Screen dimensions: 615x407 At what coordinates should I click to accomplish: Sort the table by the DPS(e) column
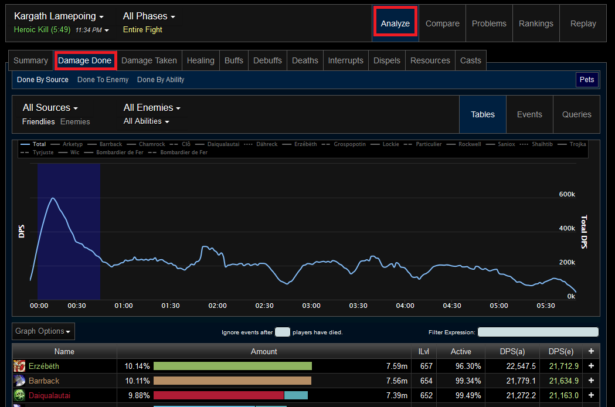tap(561, 351)
